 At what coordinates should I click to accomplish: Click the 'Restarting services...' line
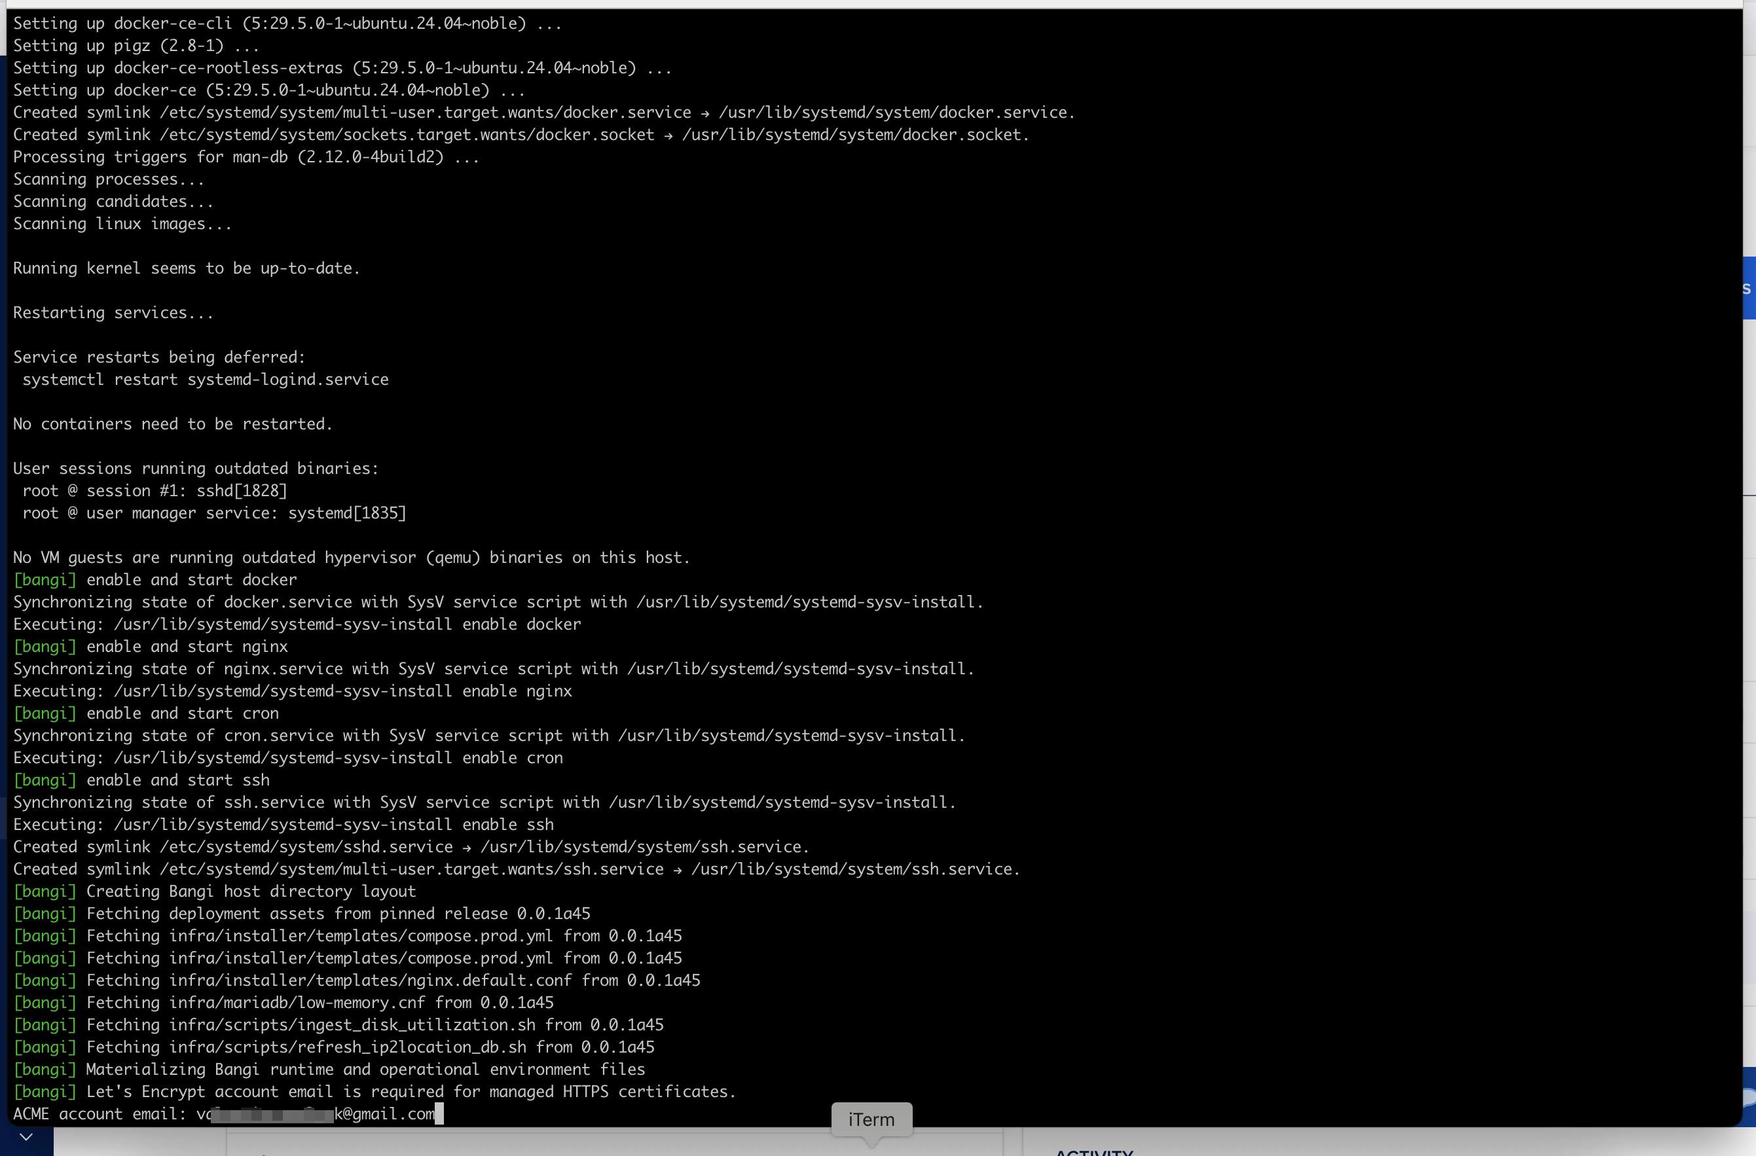pos(113,313)
